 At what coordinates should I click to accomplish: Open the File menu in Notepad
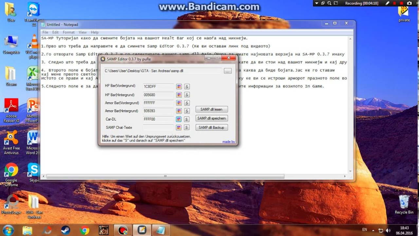45,32
